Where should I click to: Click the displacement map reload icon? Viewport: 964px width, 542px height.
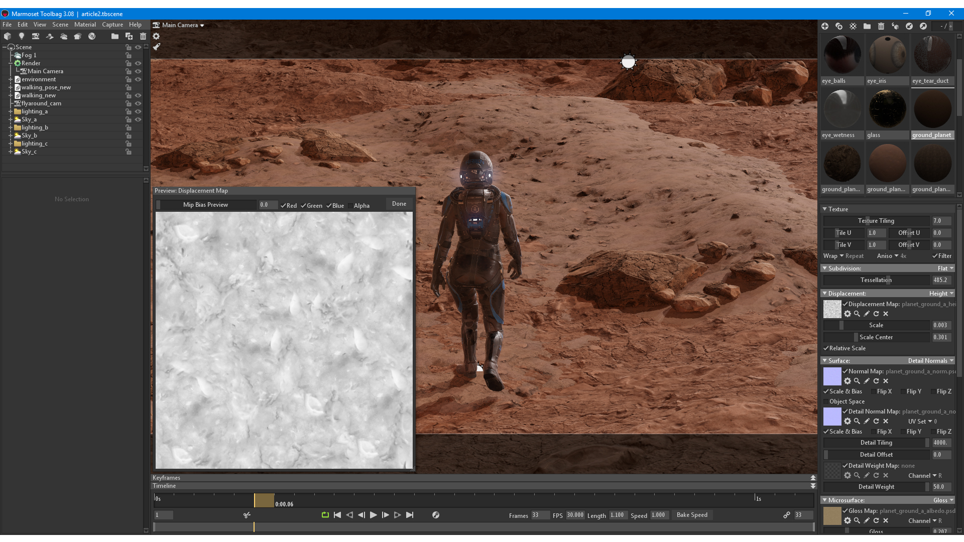click(x=877, y=314)
